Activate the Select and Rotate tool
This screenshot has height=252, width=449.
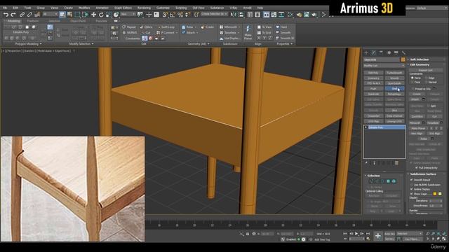[x=101, y=15]
